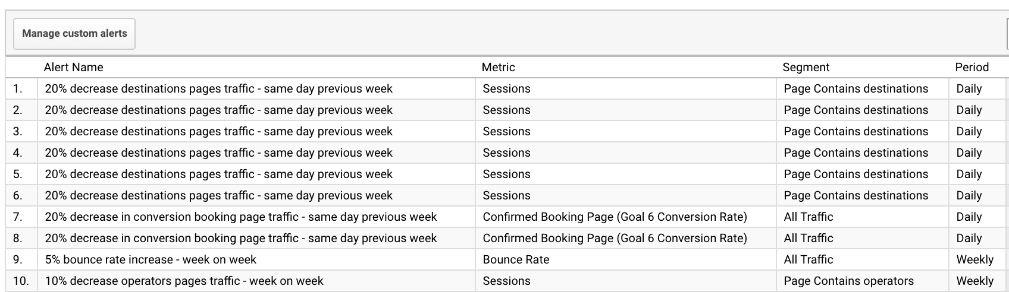Open the alert name in row 7
This screenshot has height=292, width=1009.
coord(240,217)
